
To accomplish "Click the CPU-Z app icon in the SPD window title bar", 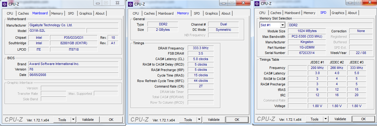I will [257, 4].
